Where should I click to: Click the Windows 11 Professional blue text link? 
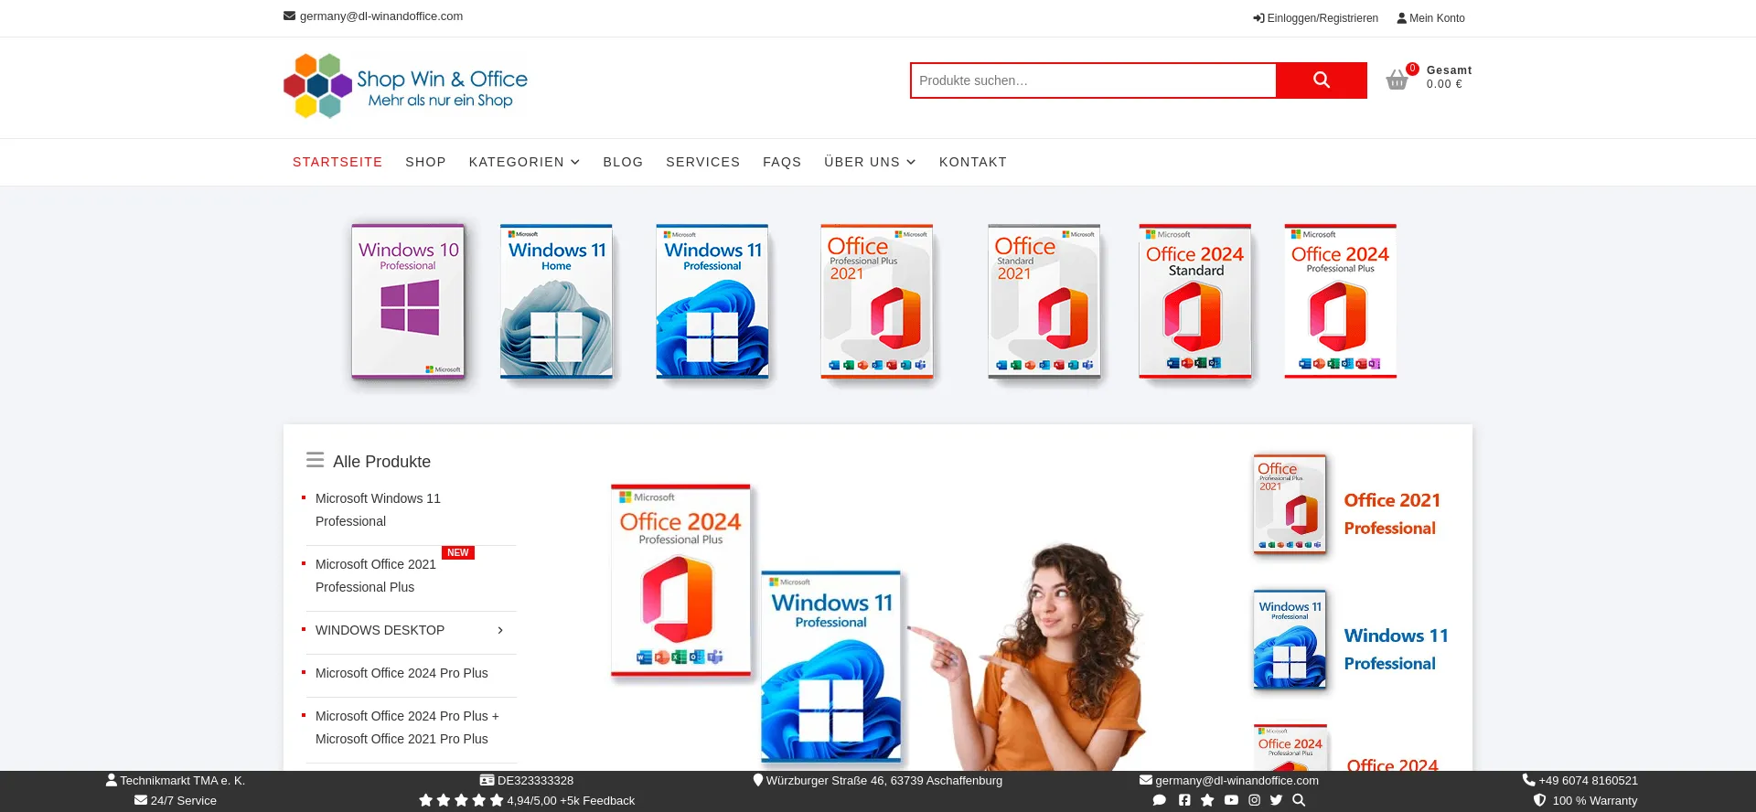(1397, 649)
